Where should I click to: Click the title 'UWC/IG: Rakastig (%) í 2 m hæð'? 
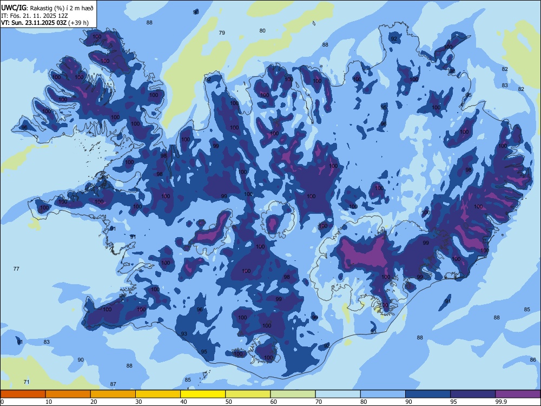pos(47,8)
